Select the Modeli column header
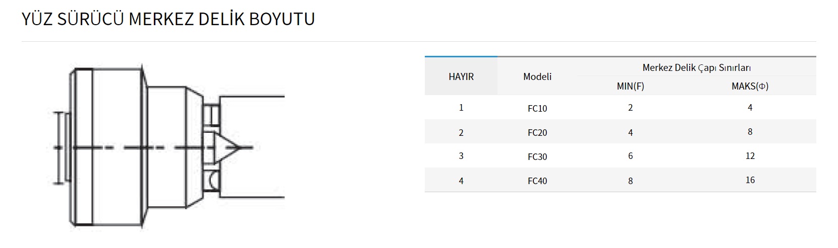The height and width of the screenshot is (248, 838). click(x=537, y=76)
